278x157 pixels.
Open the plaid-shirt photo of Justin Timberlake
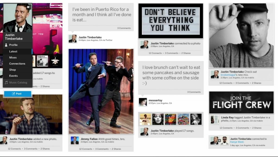[x=31, y=115]
